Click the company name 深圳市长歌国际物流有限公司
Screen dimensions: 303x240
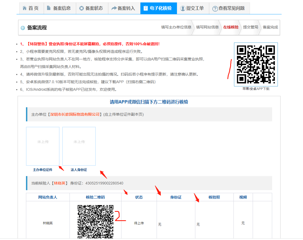point(75,114)
